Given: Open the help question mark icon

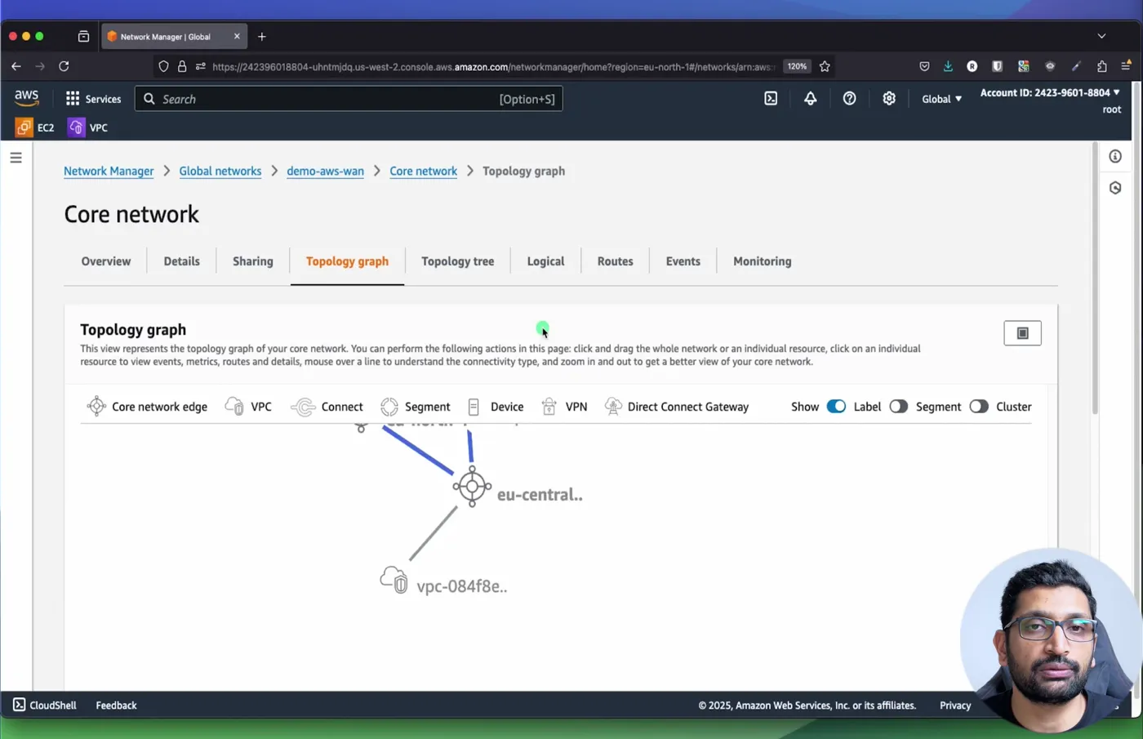Looking at the screenshot, I should click(x=849, y=98).
